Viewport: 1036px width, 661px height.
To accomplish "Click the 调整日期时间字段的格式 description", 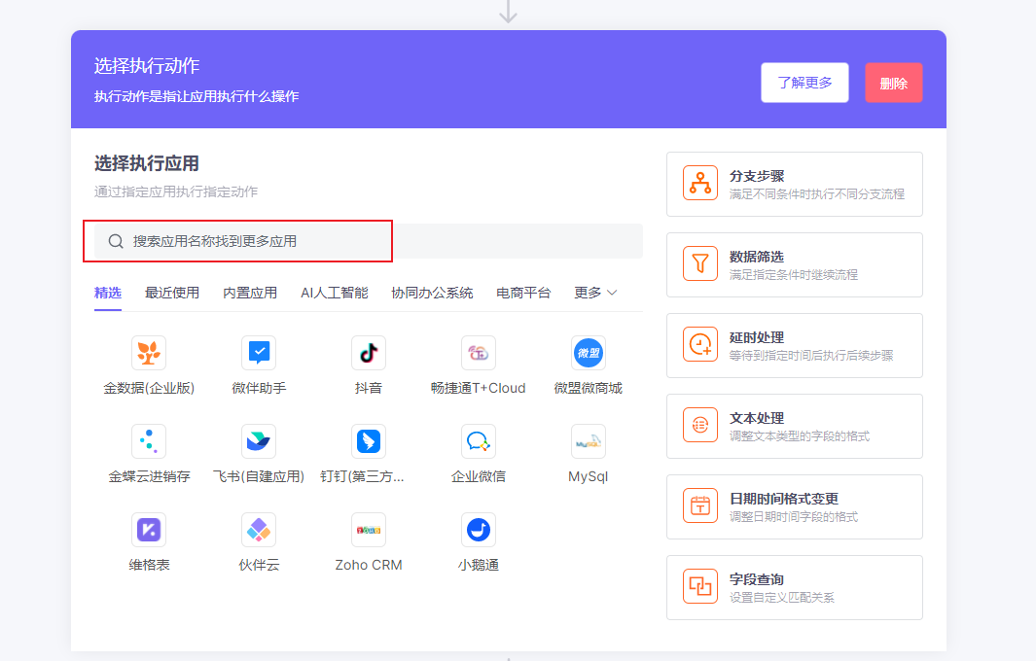I will coord(794,516).
